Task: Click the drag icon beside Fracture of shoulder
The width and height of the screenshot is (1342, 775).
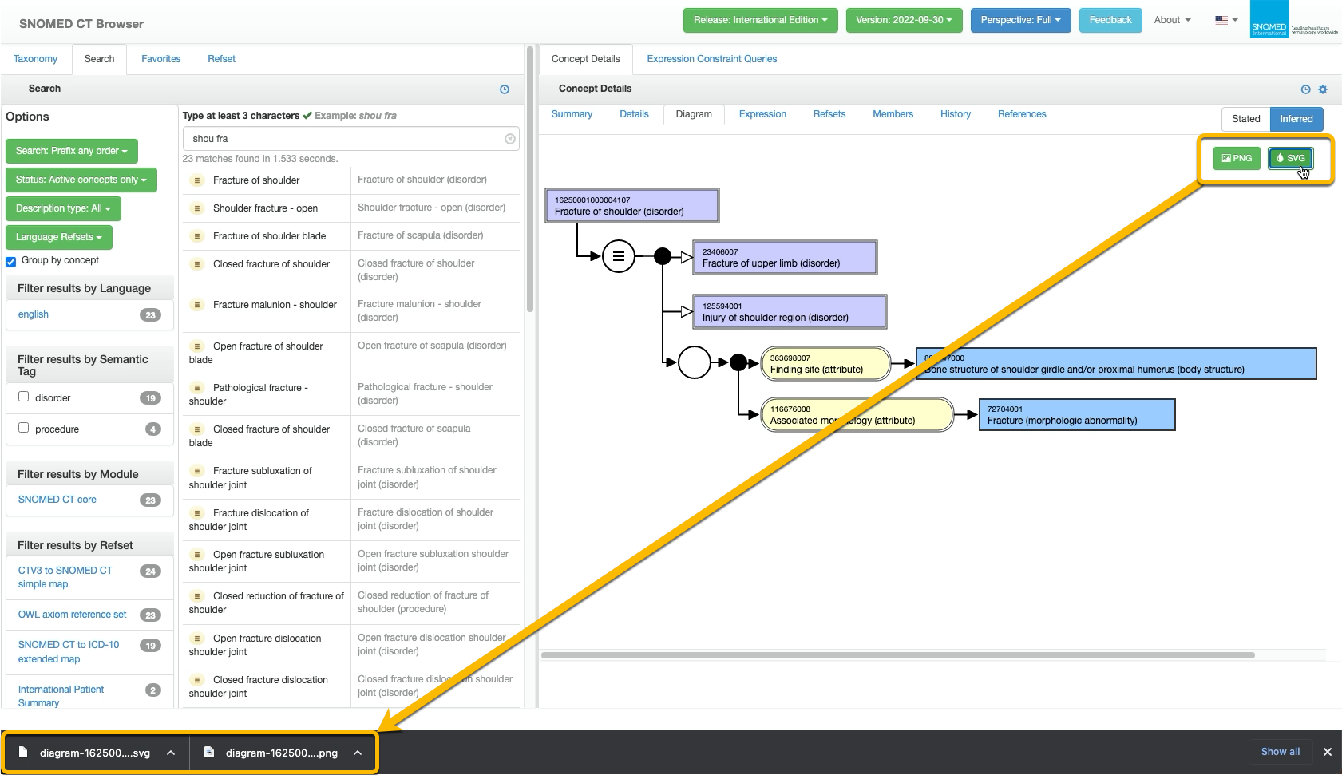Action: point(197,180)
